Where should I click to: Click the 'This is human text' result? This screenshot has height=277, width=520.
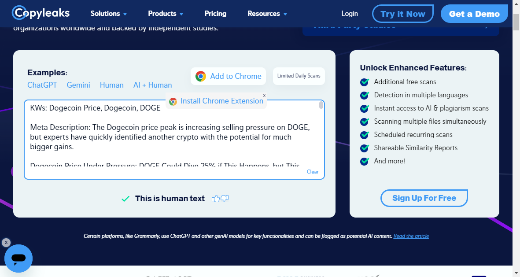click(x=170, y=198)
